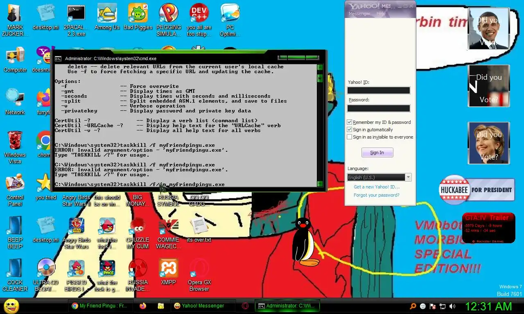Click the network tray icon
The height and width of the screenshot is (314, 524).
tap(443, 306)
